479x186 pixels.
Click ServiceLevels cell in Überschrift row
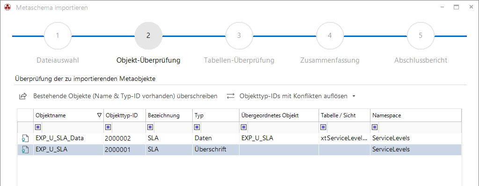(x=416, y=150)
